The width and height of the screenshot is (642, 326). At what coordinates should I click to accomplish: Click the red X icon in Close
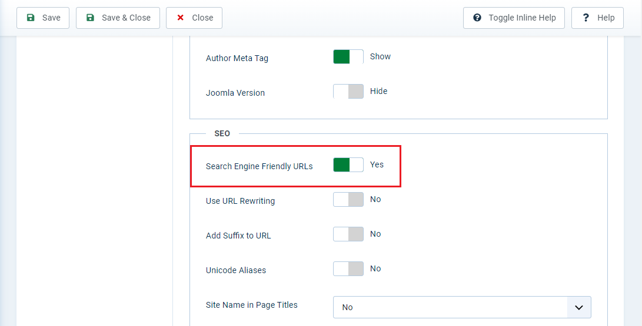(x=180, y=18)
